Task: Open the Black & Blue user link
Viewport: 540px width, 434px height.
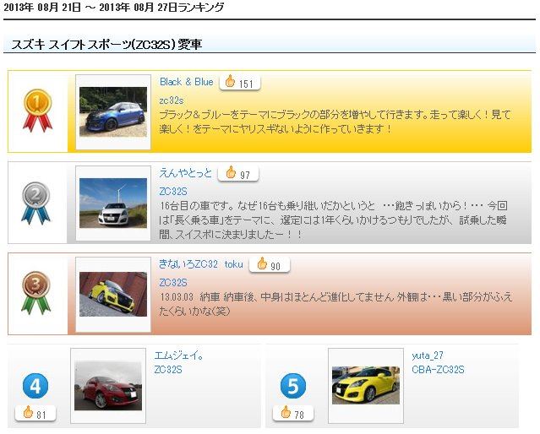Action: pos(186,82)
